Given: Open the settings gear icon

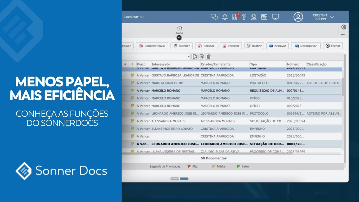Looking at the screenshot, I should (x=344, y=27).
